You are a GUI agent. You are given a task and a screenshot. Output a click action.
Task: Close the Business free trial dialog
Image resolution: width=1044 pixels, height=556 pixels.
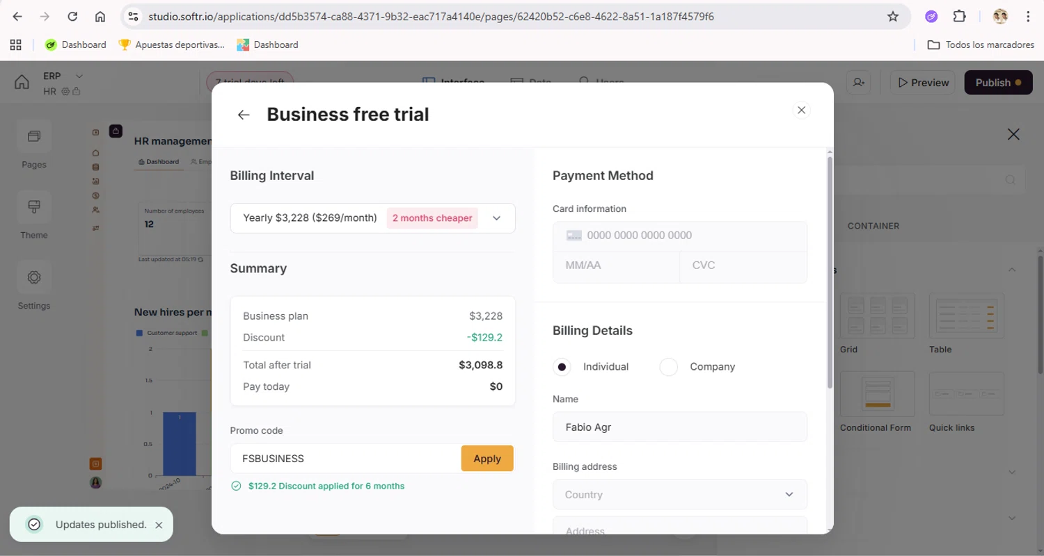pyautogui.click(x=801, y=110)
